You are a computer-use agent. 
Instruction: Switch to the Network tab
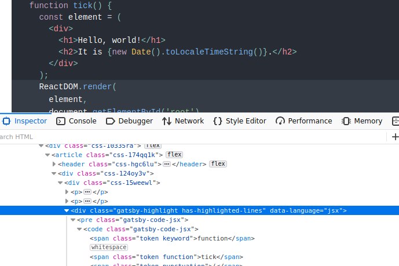click(x=183, y=121)
